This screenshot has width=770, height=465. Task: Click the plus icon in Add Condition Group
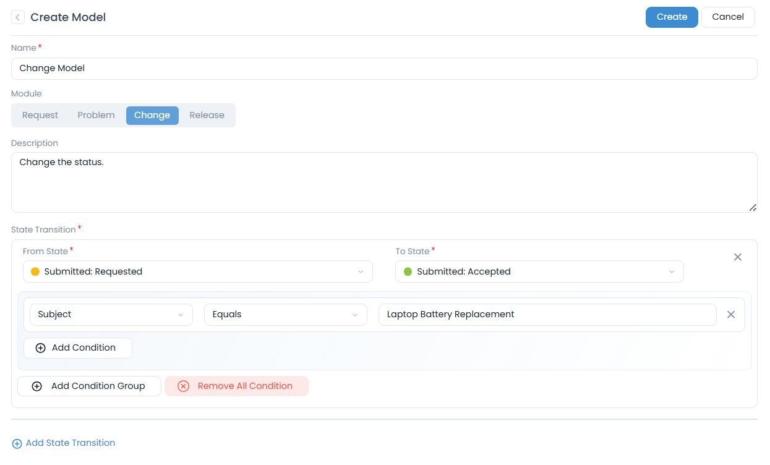pos(37,386)
